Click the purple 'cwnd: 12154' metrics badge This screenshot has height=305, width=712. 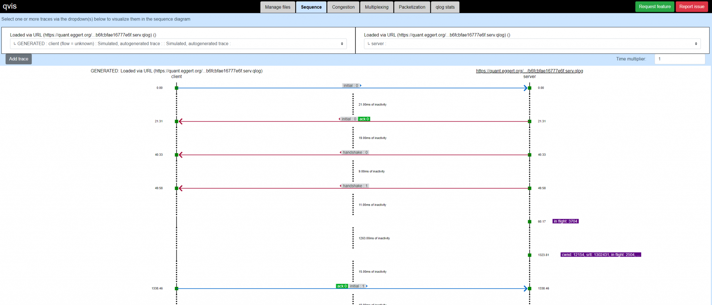point(600,255)
